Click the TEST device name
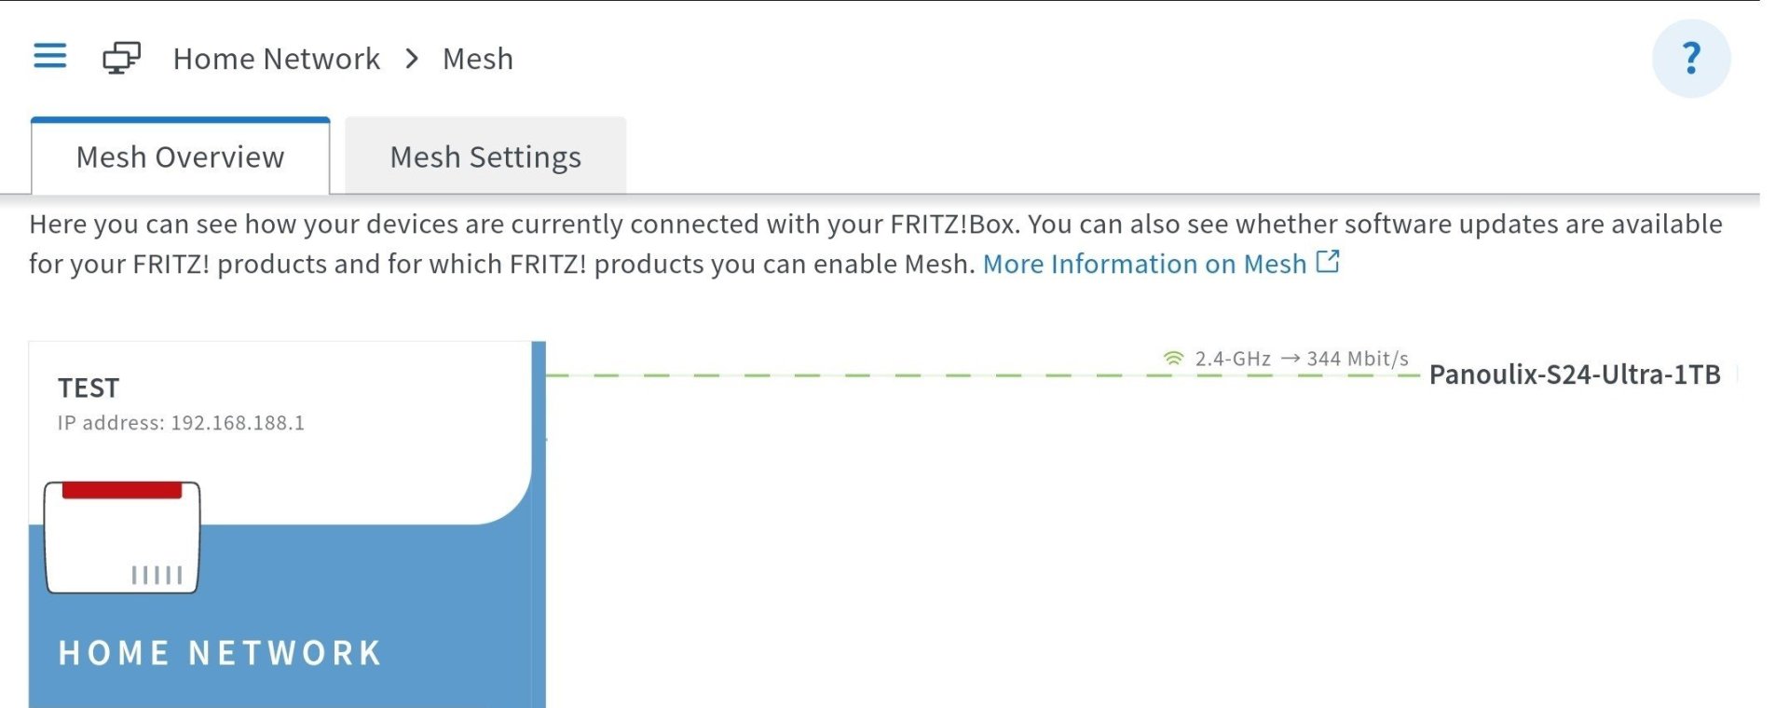Image resolution: width=1789 pixels, height=708 pixels. [x=89, y=388]
